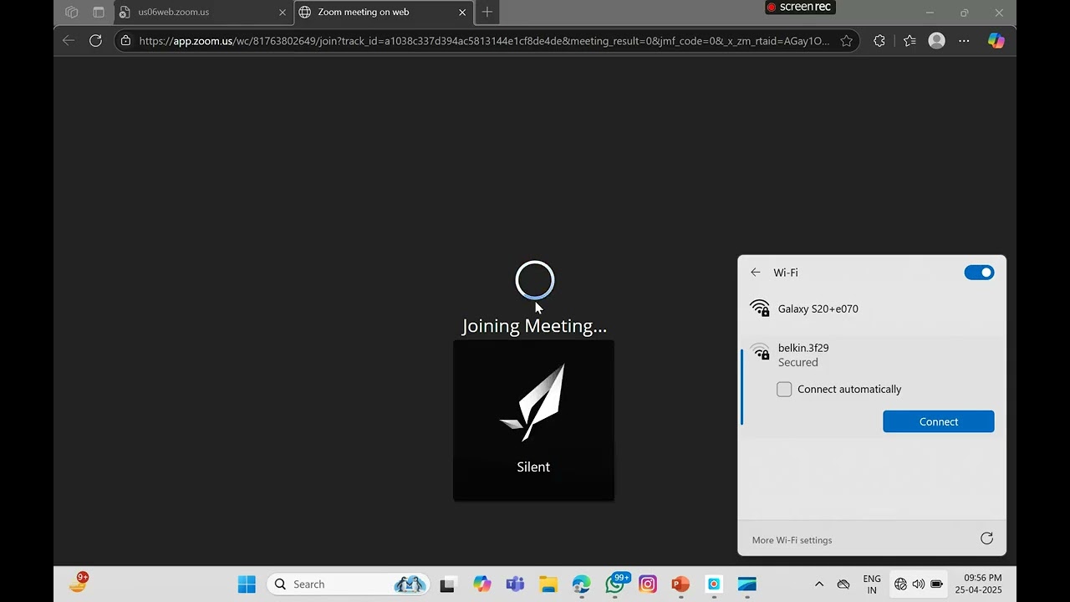Select the Zoom meeting on web tab

point(383,13)
